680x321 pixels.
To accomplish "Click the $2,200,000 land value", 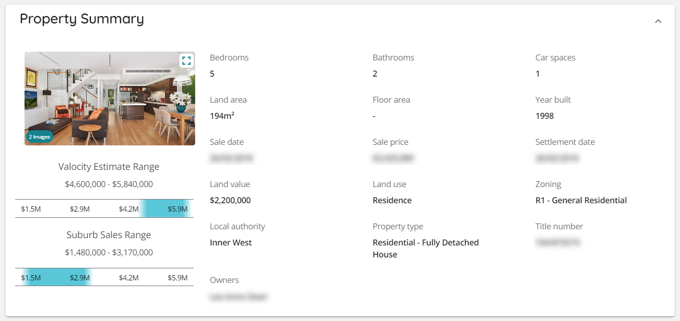I will [x=230, y=201].
